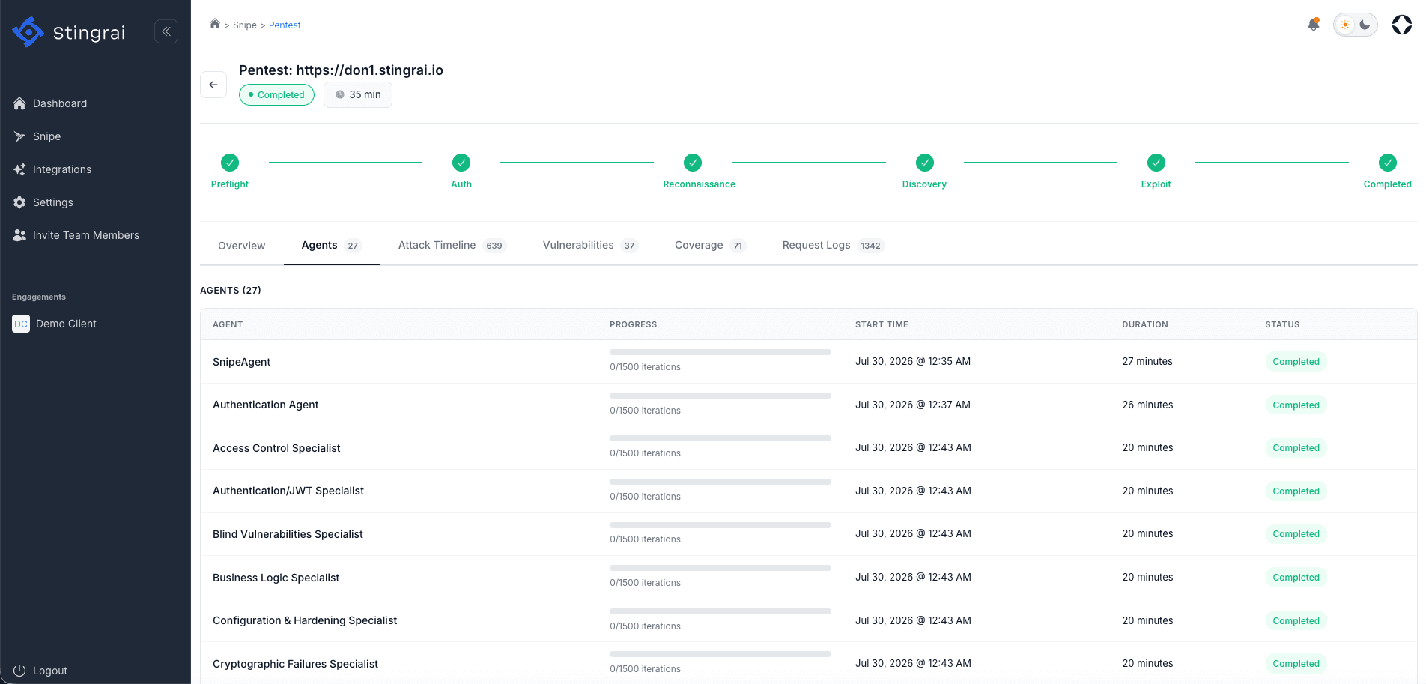Click the clock icon in 35 min badge

coord(340,94)
